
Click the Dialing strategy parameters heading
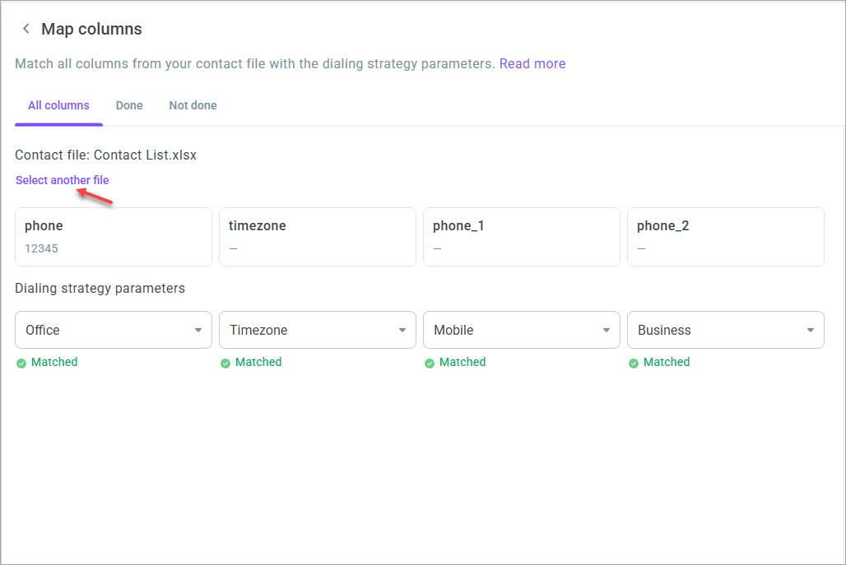(100, 289)
